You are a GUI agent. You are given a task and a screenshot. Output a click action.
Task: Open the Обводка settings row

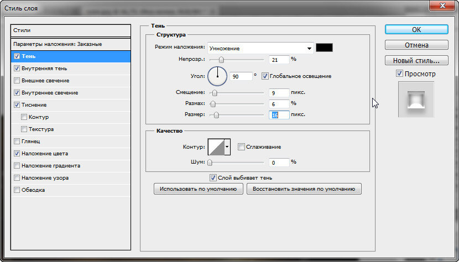point(71,190)
